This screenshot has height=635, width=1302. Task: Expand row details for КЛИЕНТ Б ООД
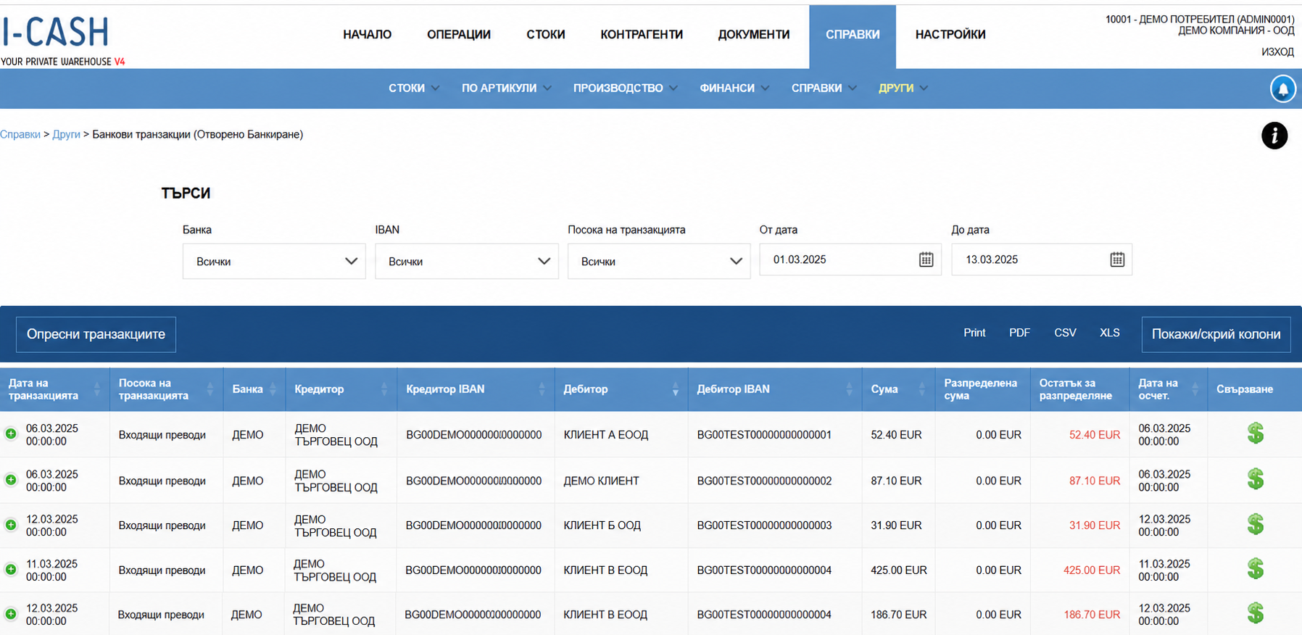pyautogui.click(x=11, y=524)
